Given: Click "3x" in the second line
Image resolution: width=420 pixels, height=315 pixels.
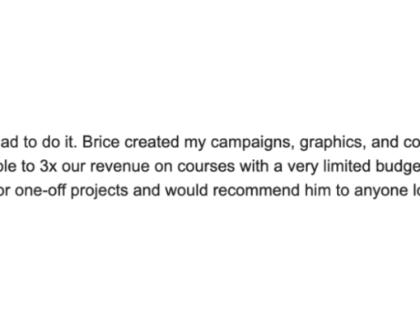Looking at the screenshot, I should 49,167.
